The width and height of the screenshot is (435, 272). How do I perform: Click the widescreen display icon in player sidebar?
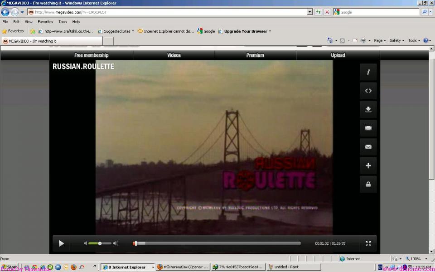pos(368,128)
